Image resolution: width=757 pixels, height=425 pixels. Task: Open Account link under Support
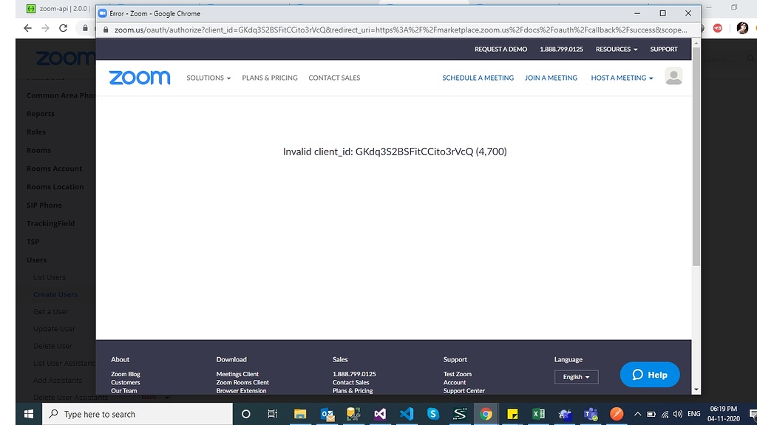coord(455,382)
